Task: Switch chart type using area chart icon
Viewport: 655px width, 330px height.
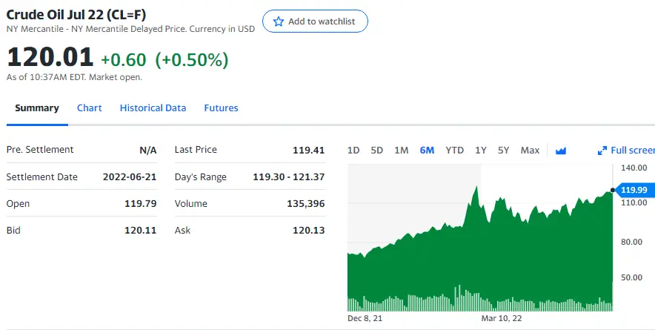Action: (561, 151)
